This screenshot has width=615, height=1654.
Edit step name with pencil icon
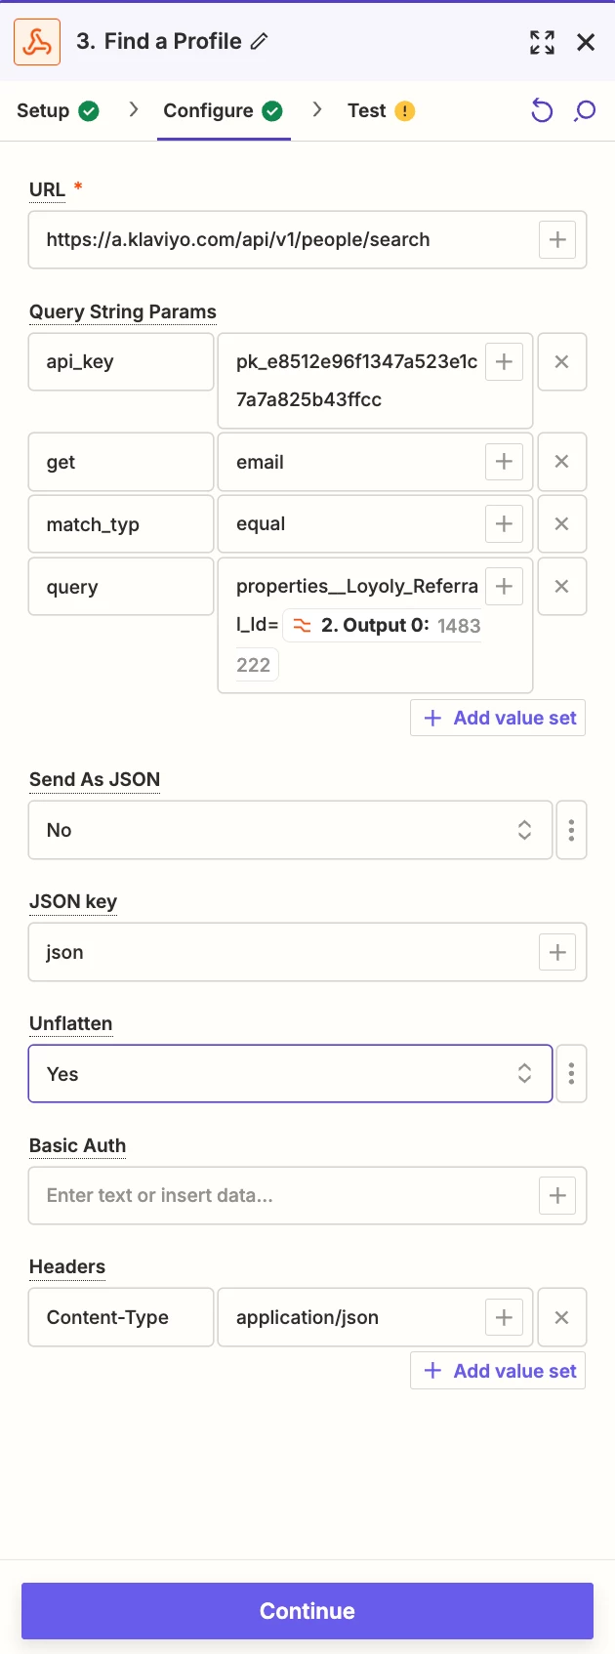[x=259, y=42]
